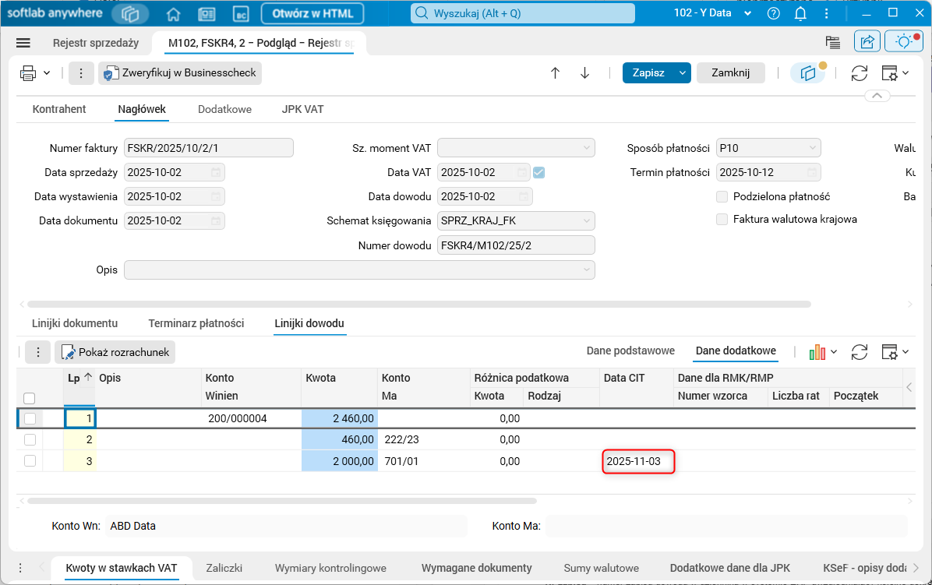Refresh the document form

click(859, 73)
